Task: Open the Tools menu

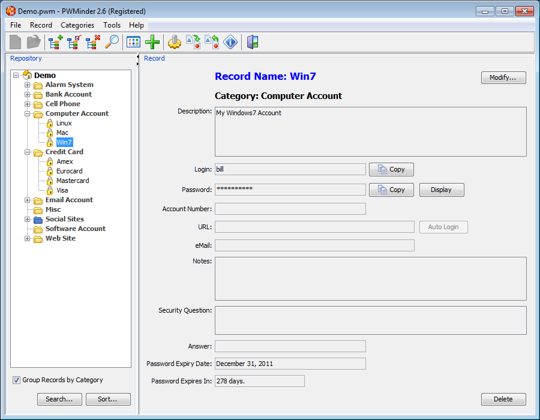Action: point(112,25)
